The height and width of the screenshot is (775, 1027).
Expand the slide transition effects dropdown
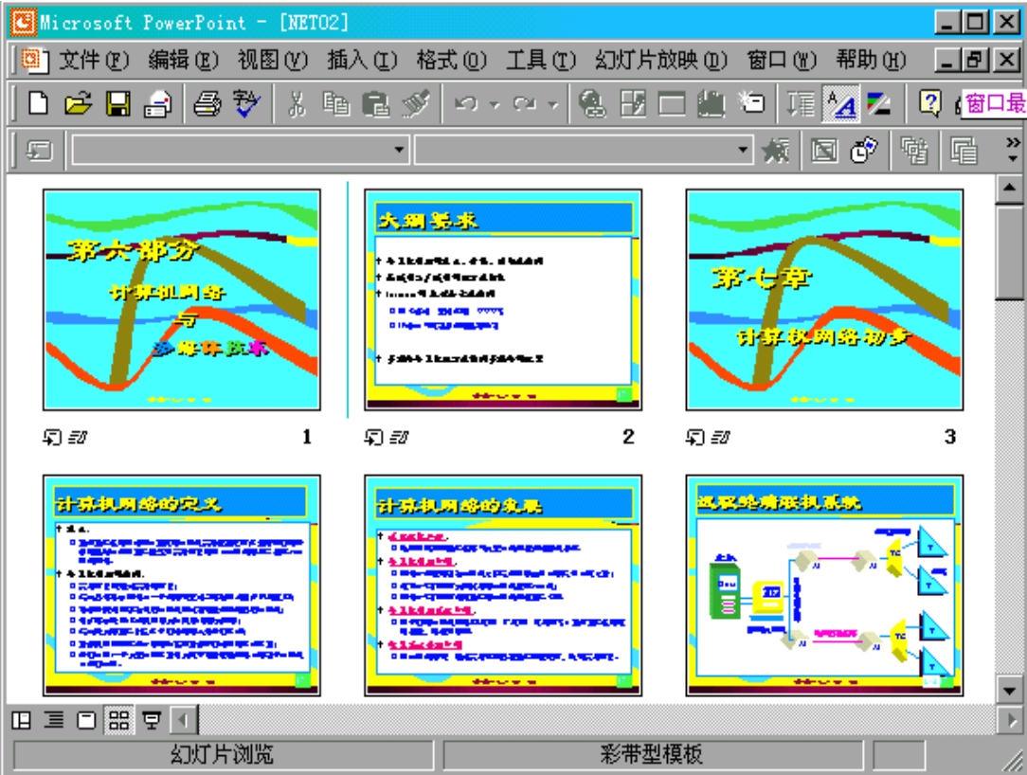coord(399,151)
